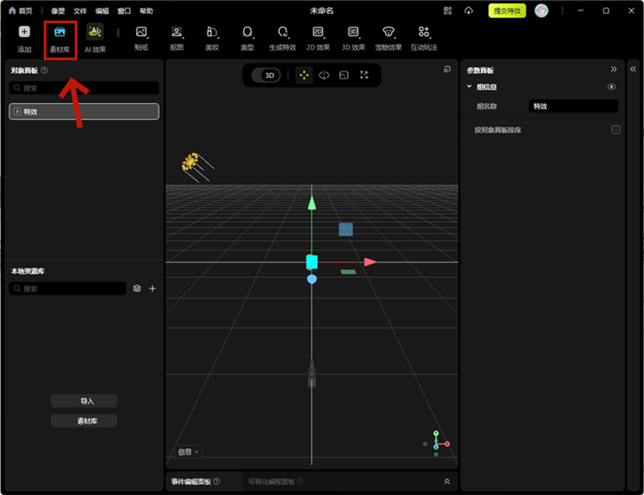Screen dimensions: 644x495
Task: Click the 导入 import button
Action: (x=84, y=401)
